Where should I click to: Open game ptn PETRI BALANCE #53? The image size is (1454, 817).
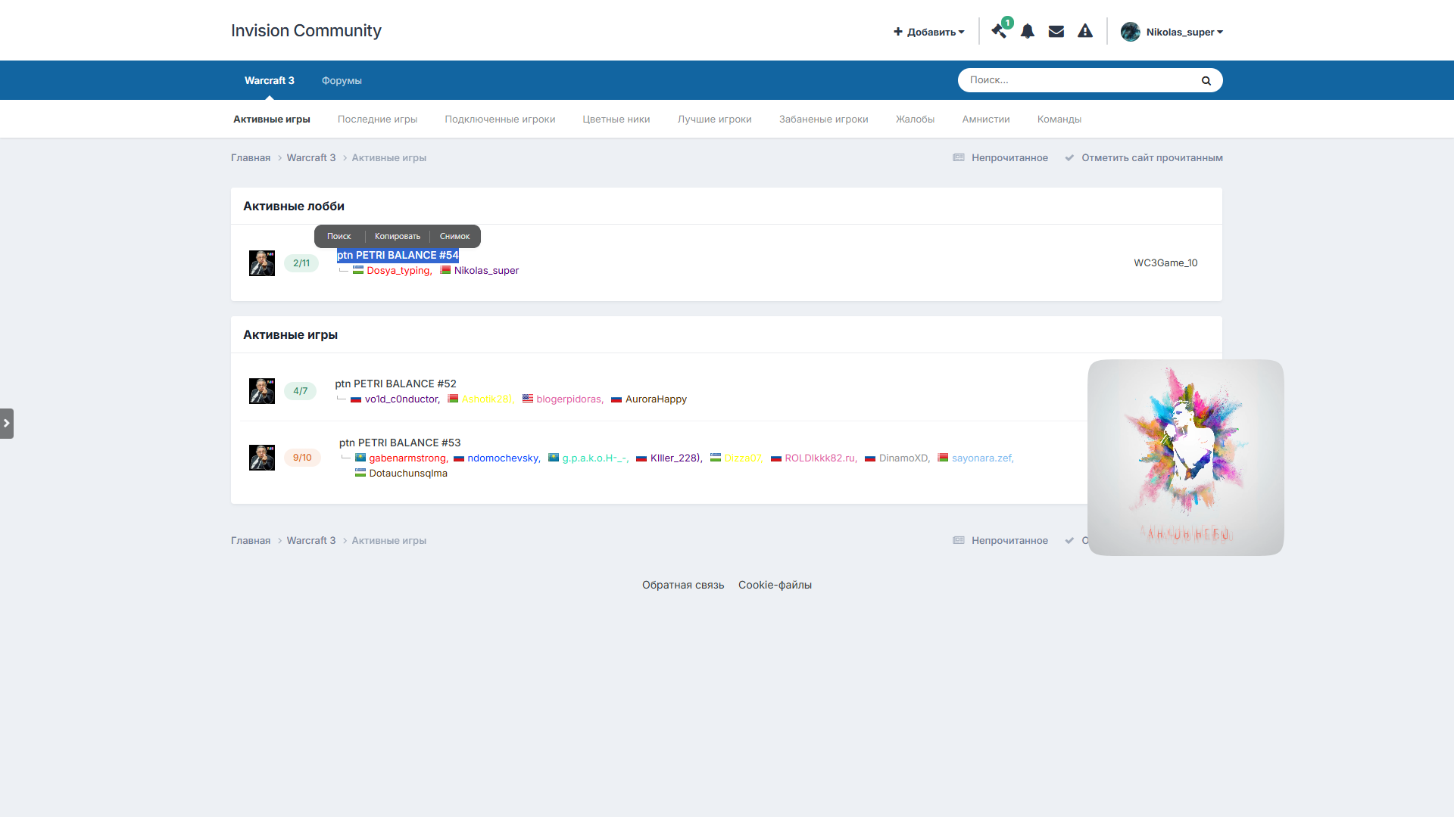400,443
